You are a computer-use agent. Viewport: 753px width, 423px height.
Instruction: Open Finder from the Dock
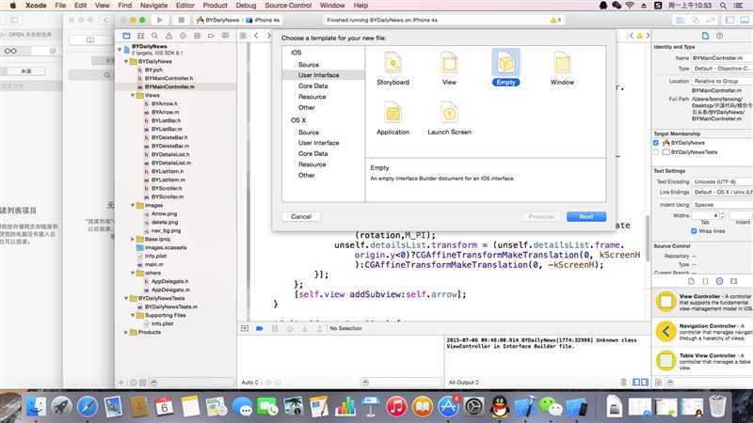[36, 407]
